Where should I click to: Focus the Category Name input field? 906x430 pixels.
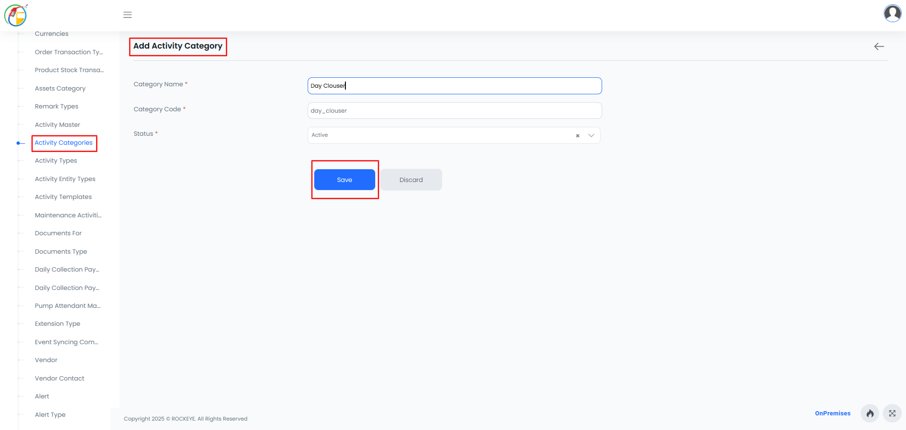(454, 86)
